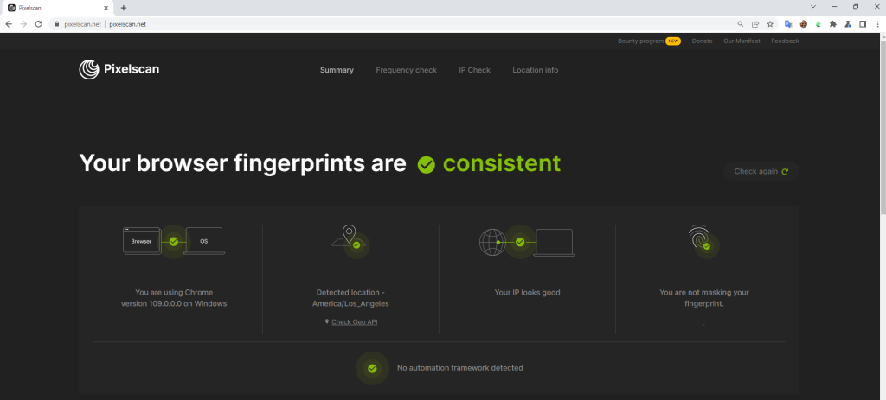Open the Google Translate extension
Image resolution: width=886 pixels, height=400 pixels.
pos(788,23)
